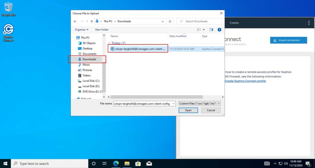Open the Recycle Bin desktop icon
The image size is (315, 168).
9,9
